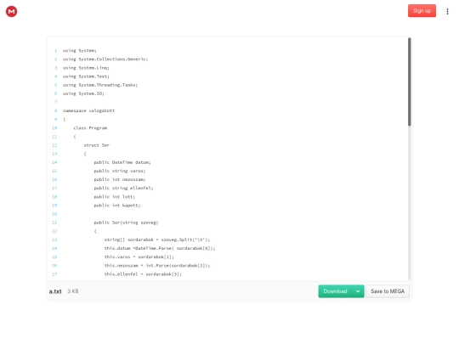Expand the Download options dropdown arrow
Screen dimensions: 459x344
pyautogui.click(x=358, y=291)
